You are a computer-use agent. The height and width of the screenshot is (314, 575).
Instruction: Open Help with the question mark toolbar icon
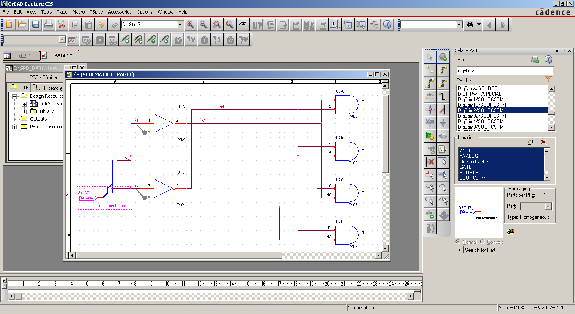387,24
